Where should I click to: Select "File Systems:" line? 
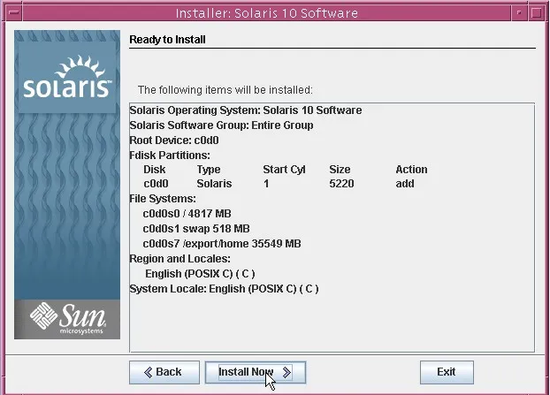[x=163, y=199]
